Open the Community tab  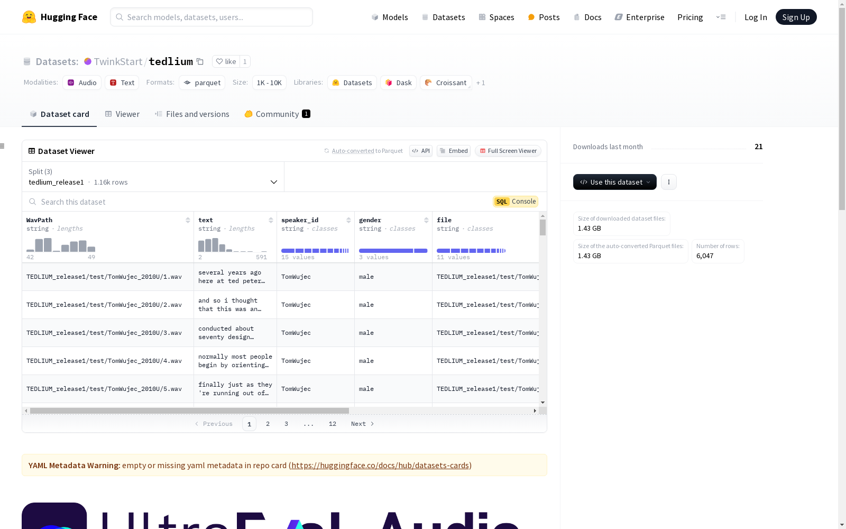point(277,114)
